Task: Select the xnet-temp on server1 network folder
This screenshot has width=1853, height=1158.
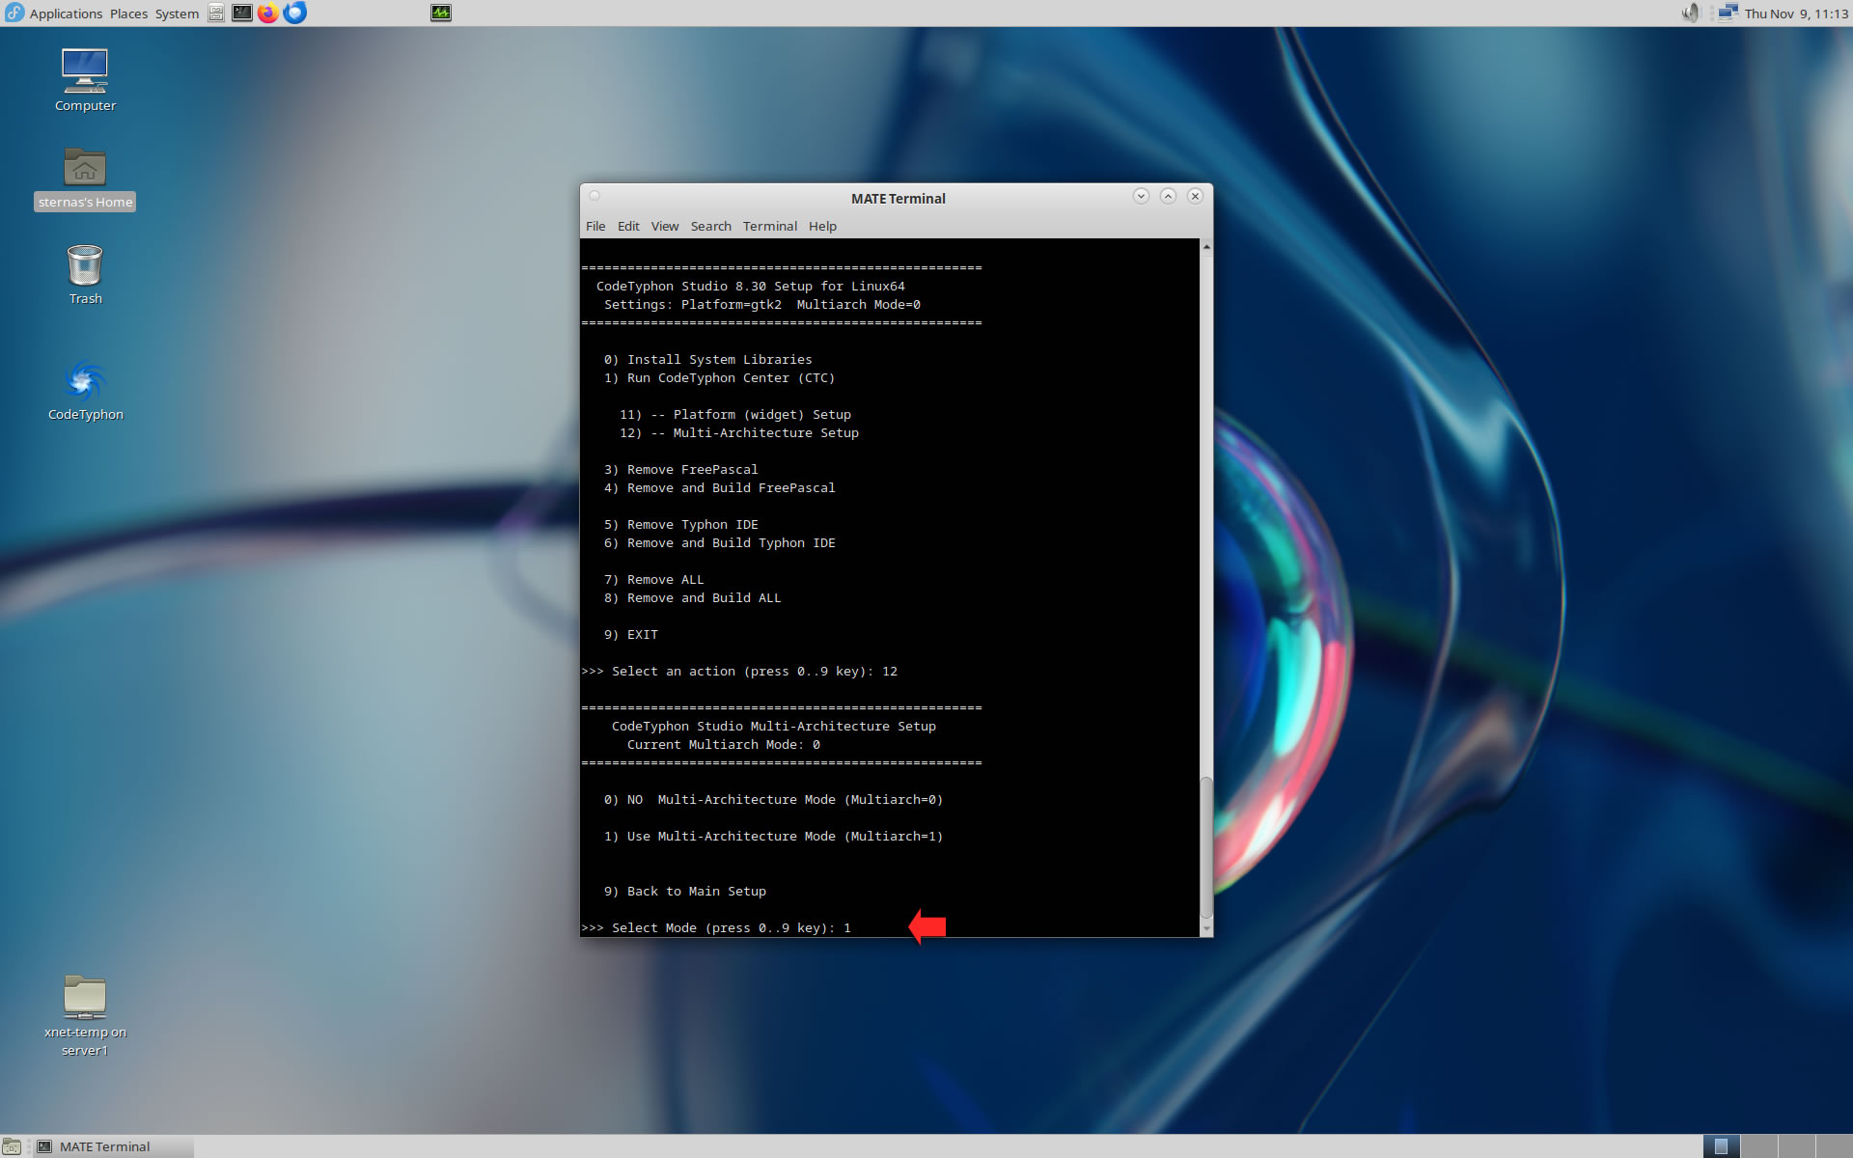Action: point(85,1016)
